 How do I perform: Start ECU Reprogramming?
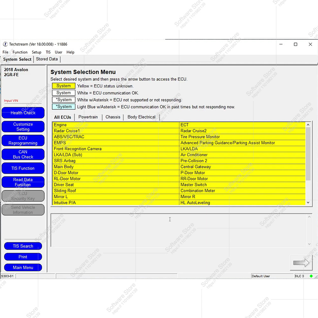(x=23, y=141)
